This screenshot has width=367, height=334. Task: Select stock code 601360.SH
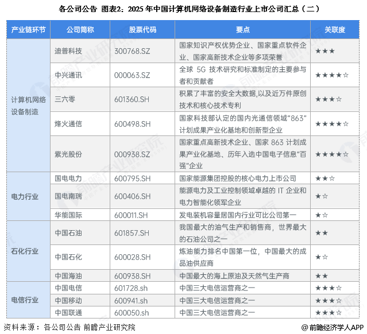coord(132,99)
